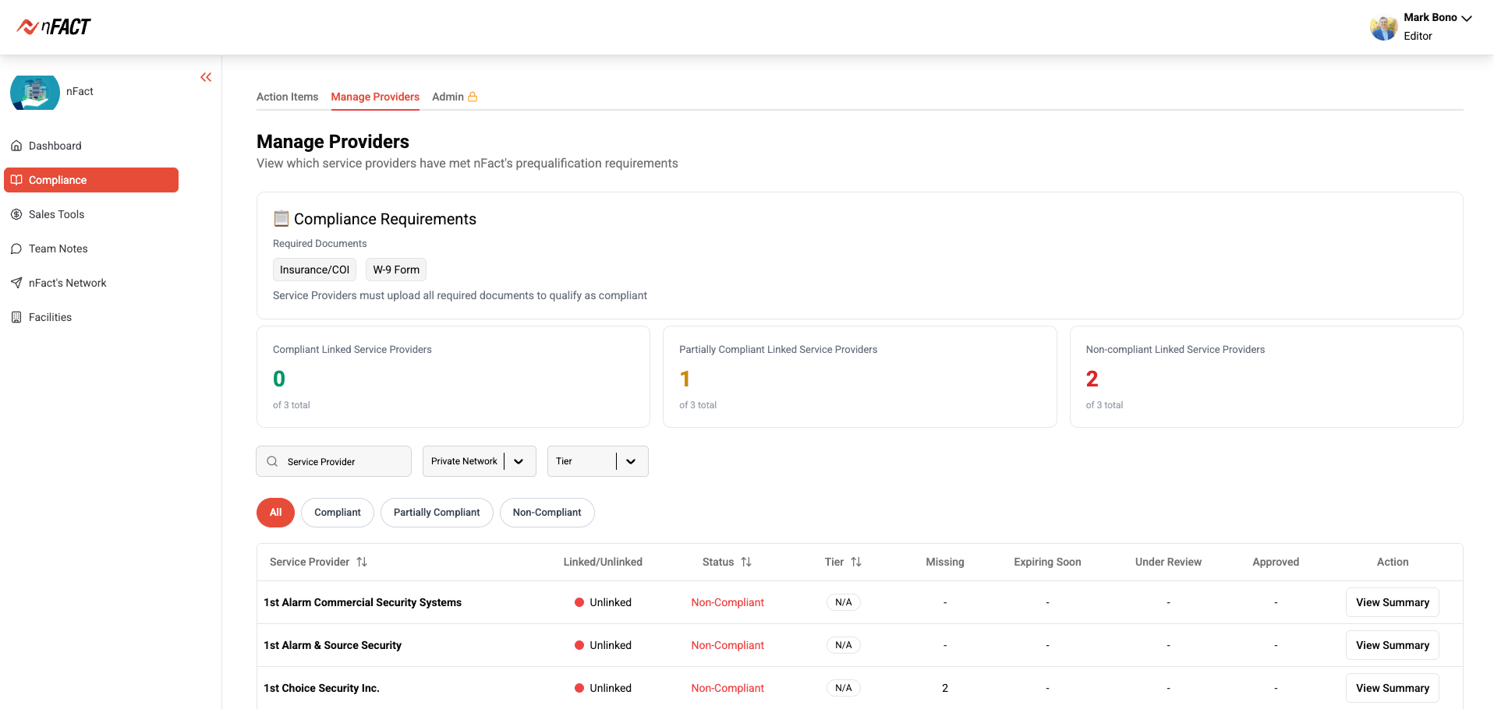Click red Unlinked dot for 1st Choice Security

579,688
